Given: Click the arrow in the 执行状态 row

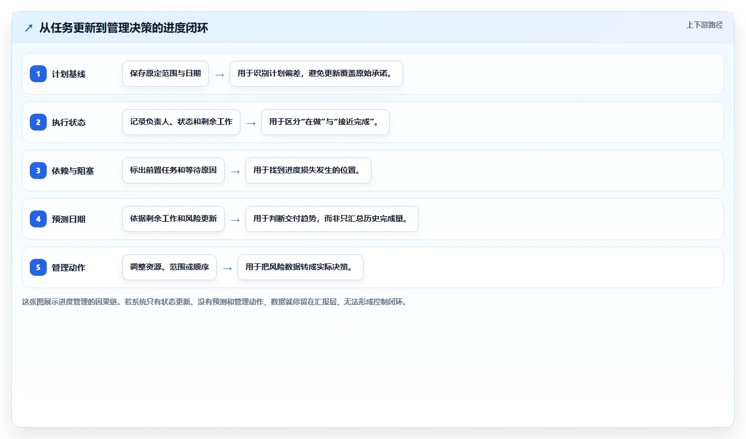Looking at the screenshot, I should pos(251,123).
